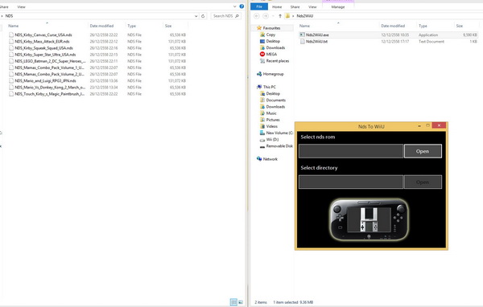Screen dimensions: 483x307
Task: Click Up arrow in Nds2WiiU explorer
Action: [280, 16]
